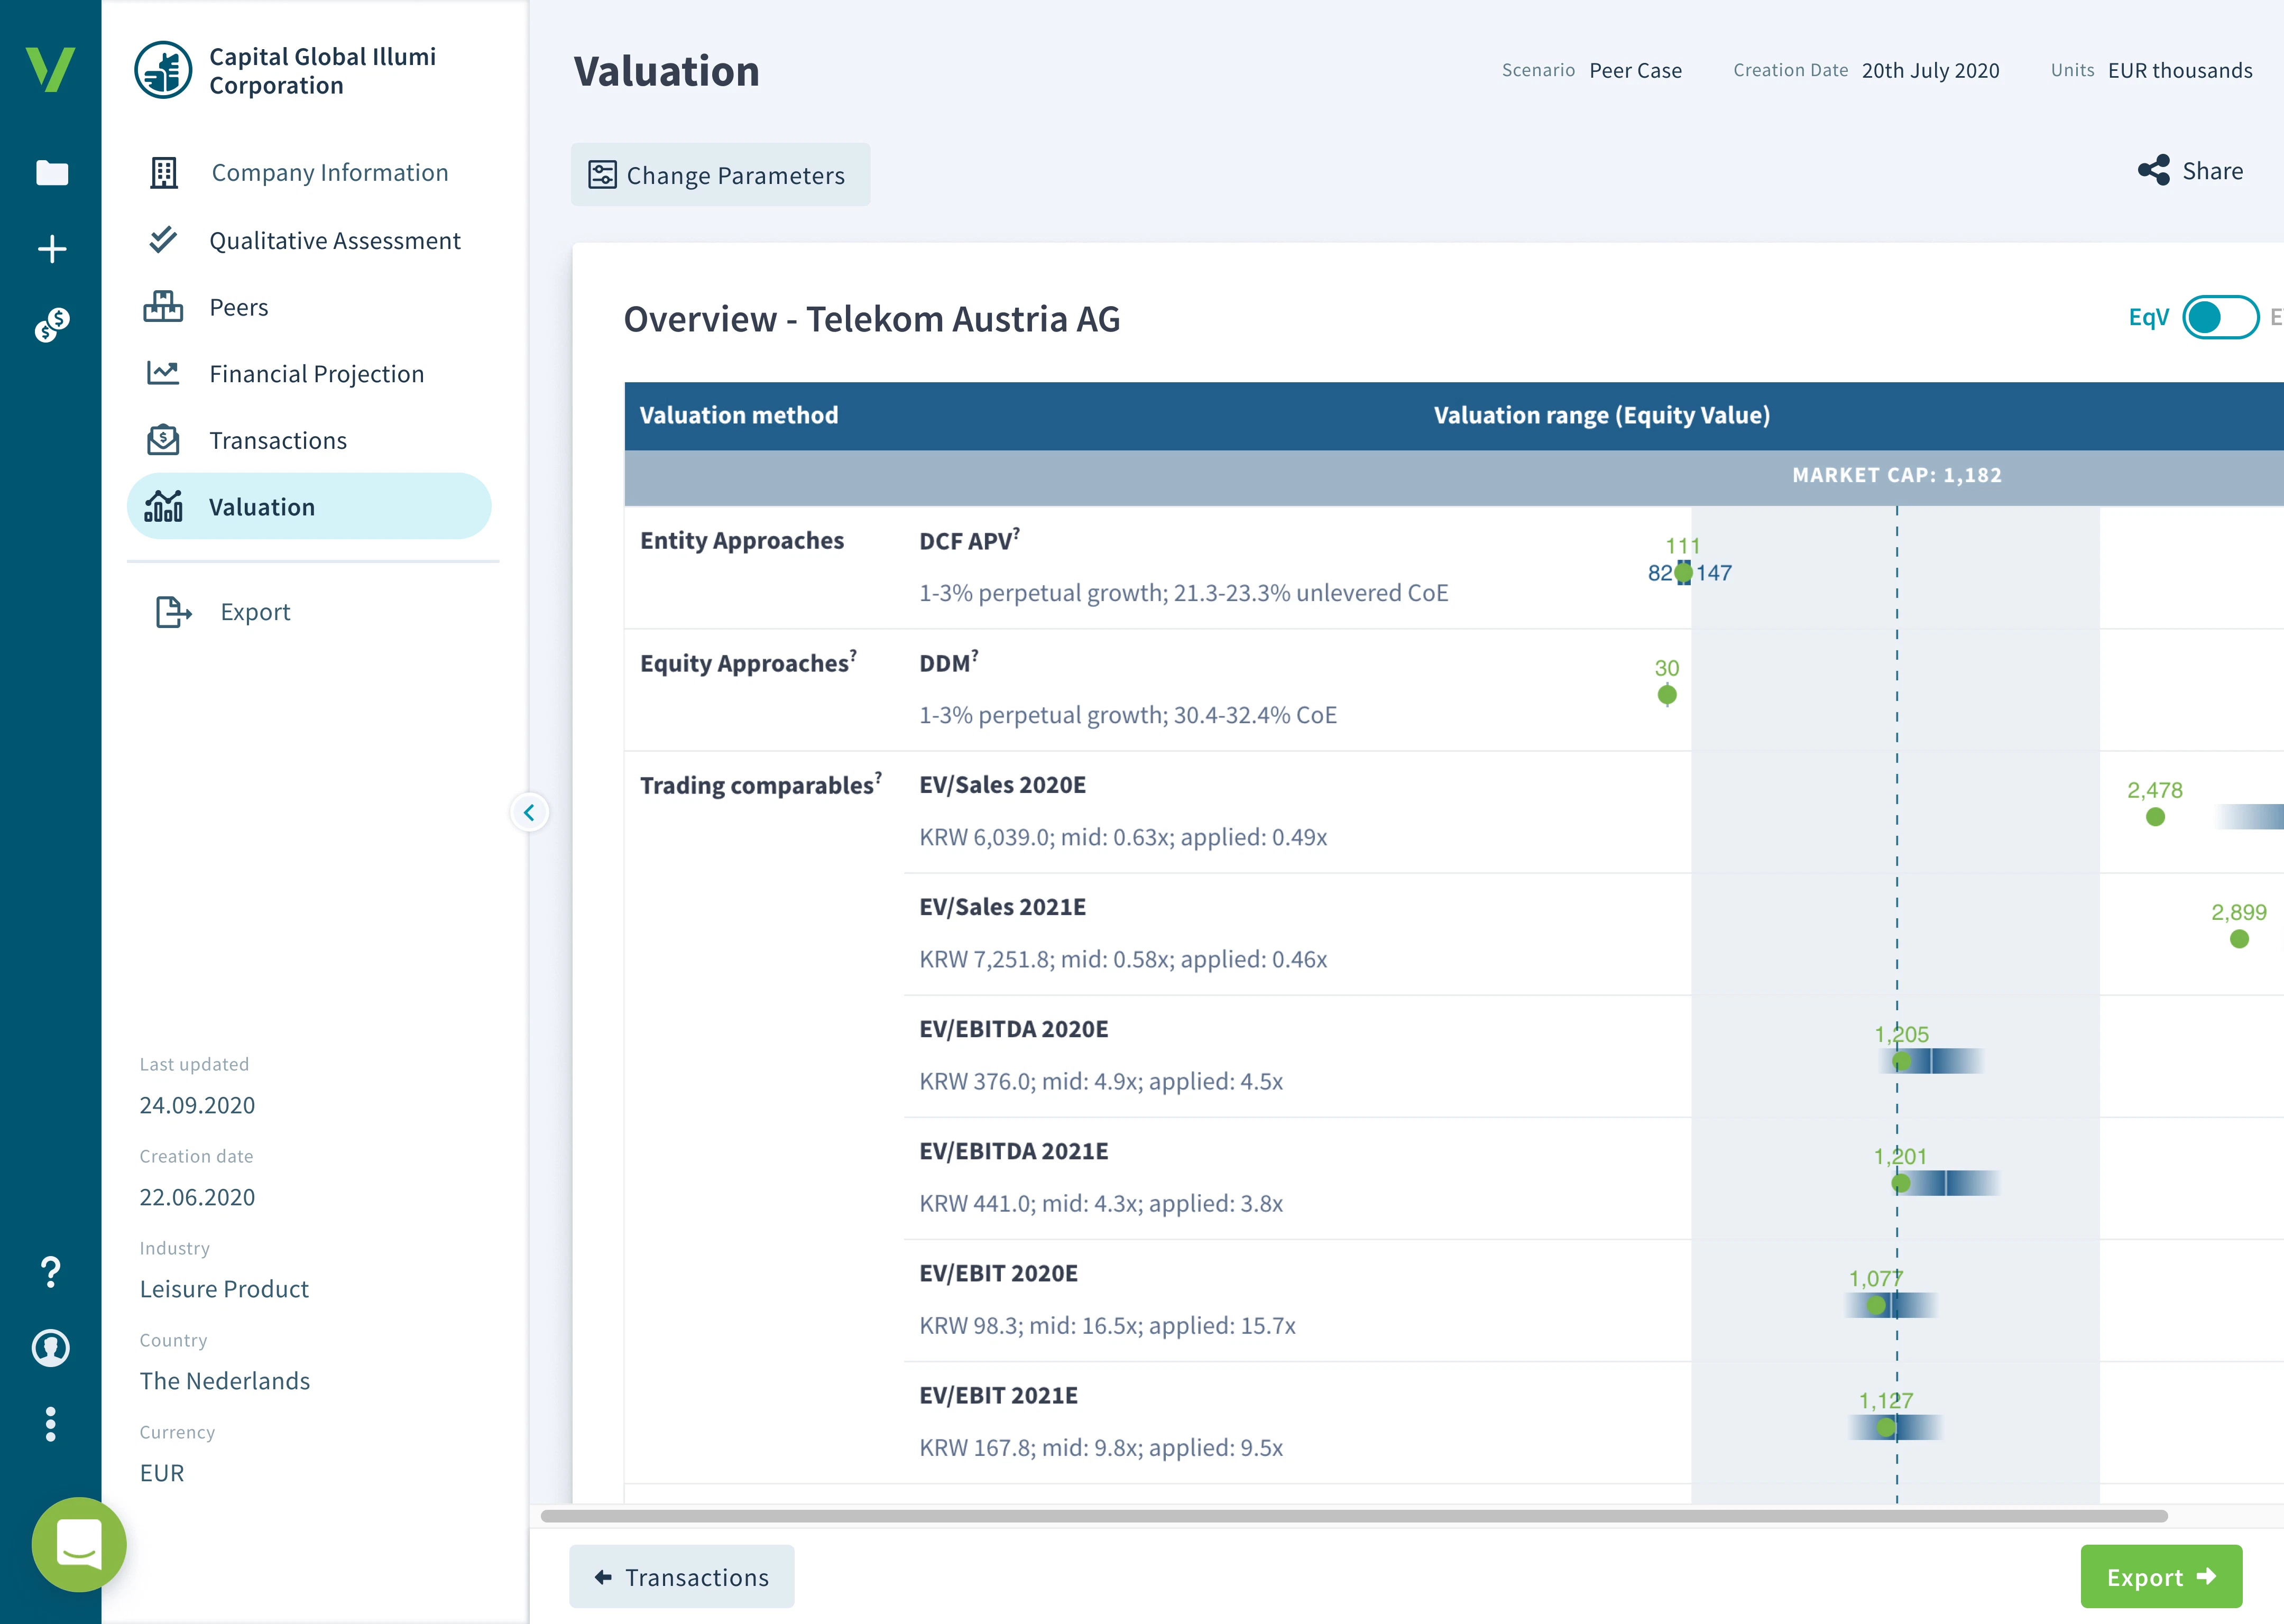This screenshot has width=2284, height=1624.
Task: Click the Share icon
Action: coord(2153,170)
